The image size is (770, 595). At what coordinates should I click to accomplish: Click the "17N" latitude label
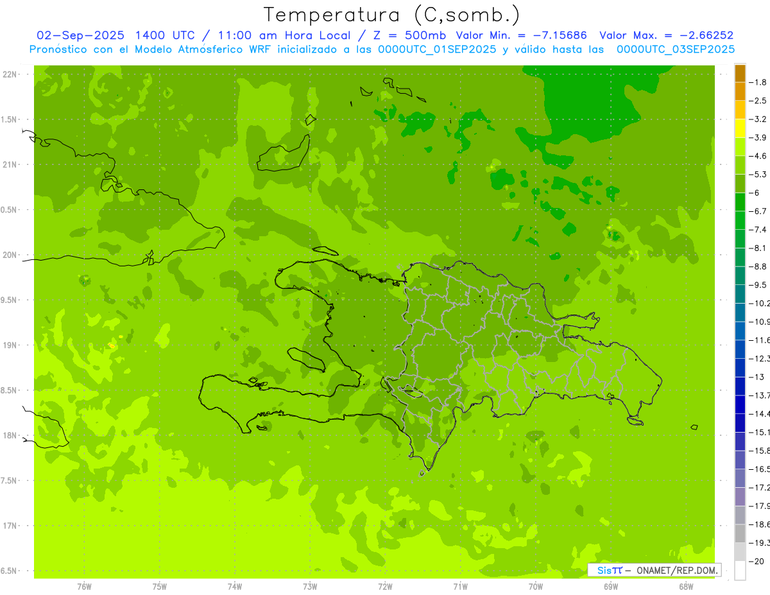[10, 526]
